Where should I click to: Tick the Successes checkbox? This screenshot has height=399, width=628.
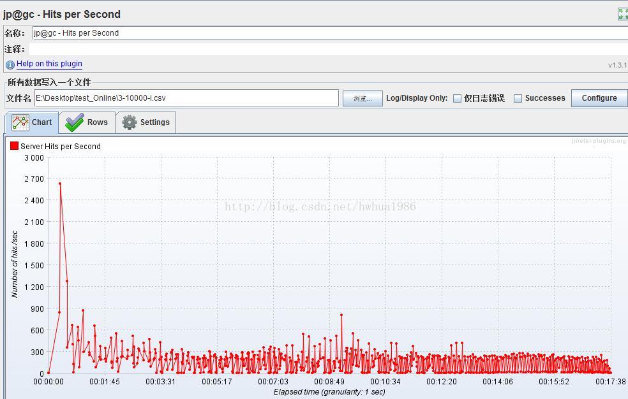coord(518,98)
